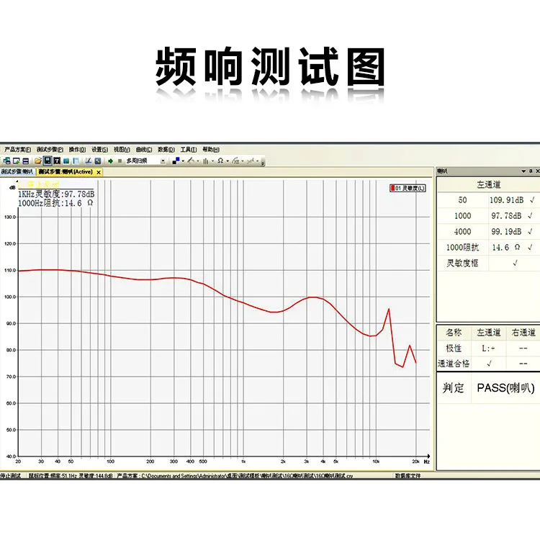This screenshot has height=540, width=540.
Task: Start test with the green arrow icon
Action: 111,161
